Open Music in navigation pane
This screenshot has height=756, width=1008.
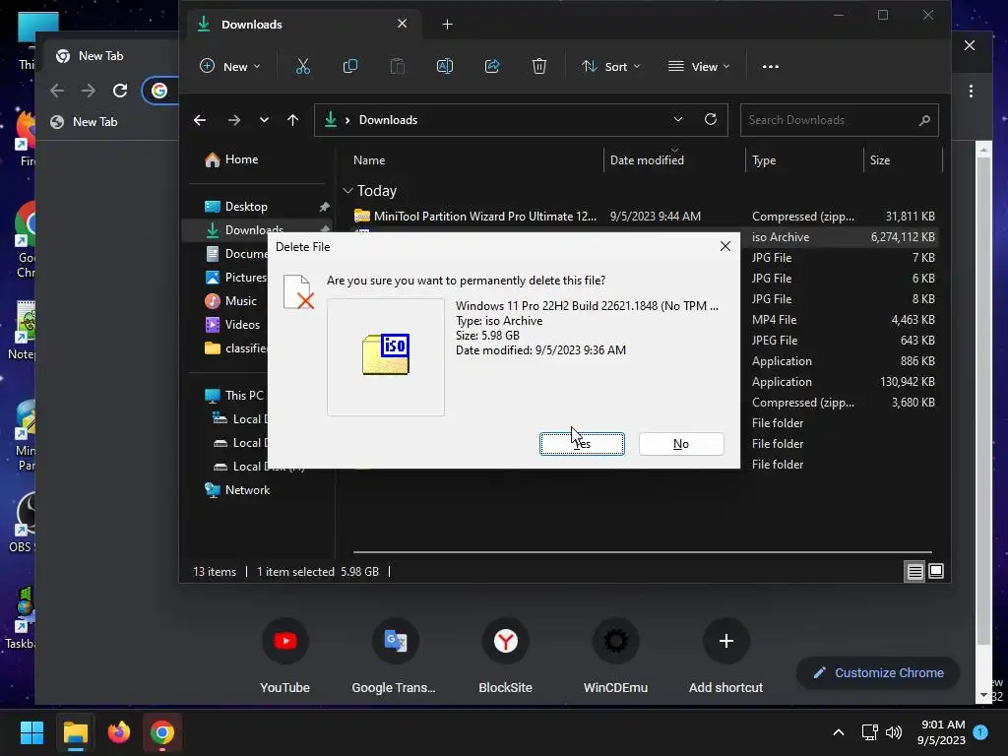click(x=230, y=301)
